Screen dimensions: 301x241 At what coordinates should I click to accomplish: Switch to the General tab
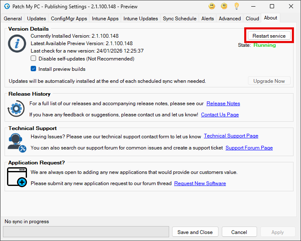click(x=13, y=18)
